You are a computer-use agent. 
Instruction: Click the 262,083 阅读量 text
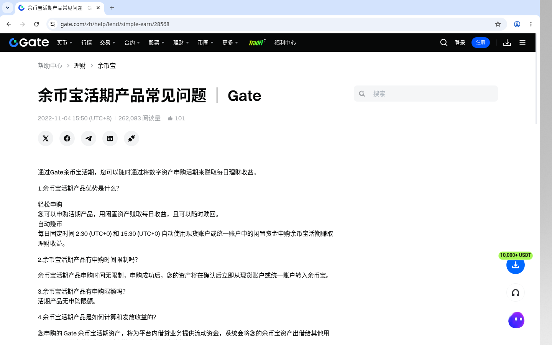140,118
